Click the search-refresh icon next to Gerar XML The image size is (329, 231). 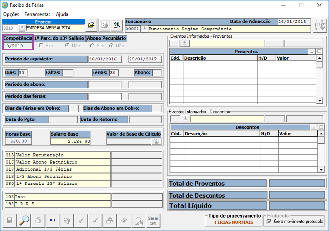pos(139,220)
